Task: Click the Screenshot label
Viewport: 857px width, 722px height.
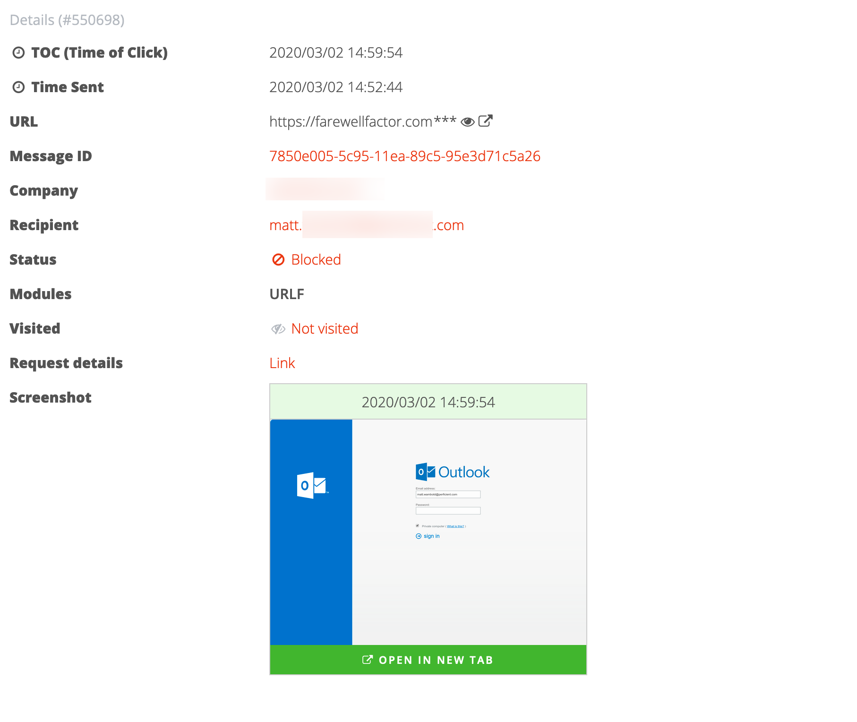Action: [51, 397]
